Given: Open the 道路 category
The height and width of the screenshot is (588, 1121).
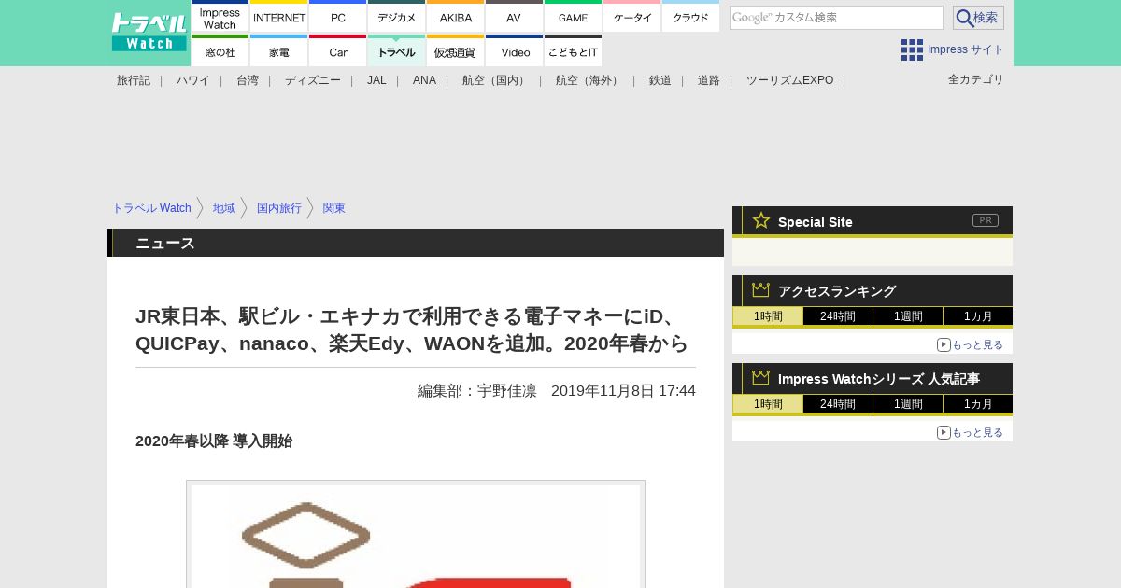Looking at the screenshot, I should point(709,80).
